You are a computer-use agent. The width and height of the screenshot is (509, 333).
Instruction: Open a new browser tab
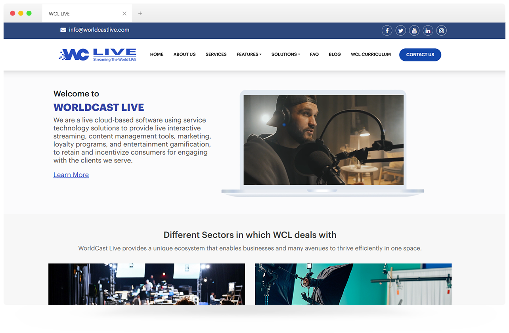140,13
